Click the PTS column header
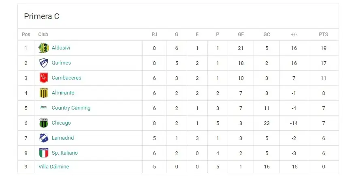The height and width of the screenshot is (181, 354). tap(323, 34)
